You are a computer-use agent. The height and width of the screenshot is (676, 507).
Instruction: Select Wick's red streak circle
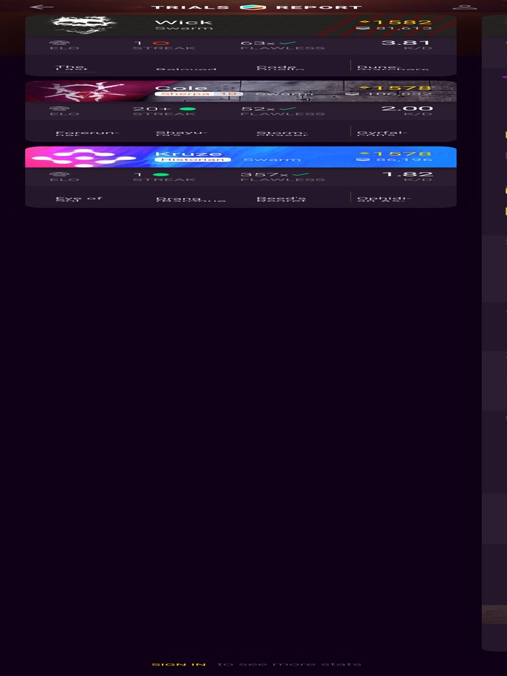pyautogui.click(x=161, y=43)
